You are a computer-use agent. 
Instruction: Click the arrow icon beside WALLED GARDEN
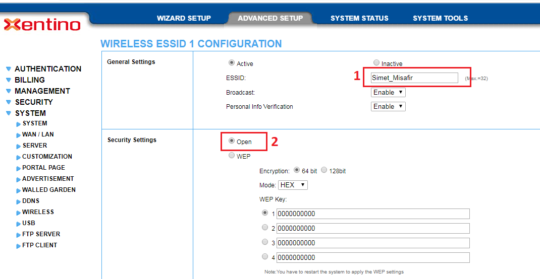[19, 190]
